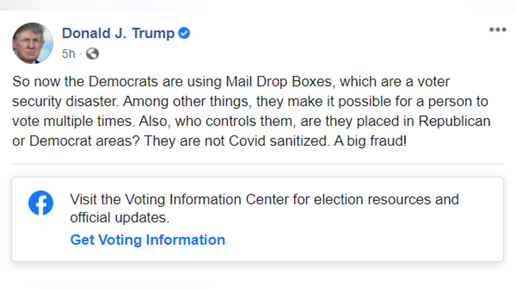Click the 5h post timestamp

tap(69, 54)
